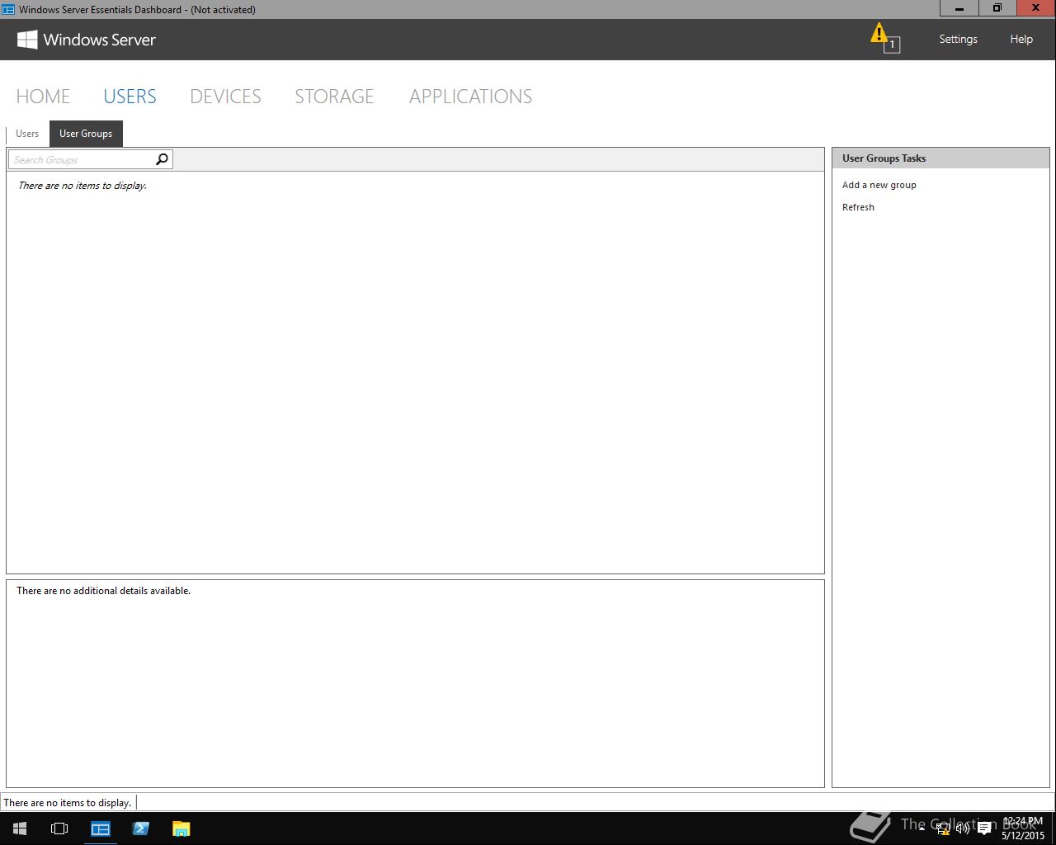Open the Start button on taskbar
Viewport: 1056px width, 845px height.
pos(20,828)
